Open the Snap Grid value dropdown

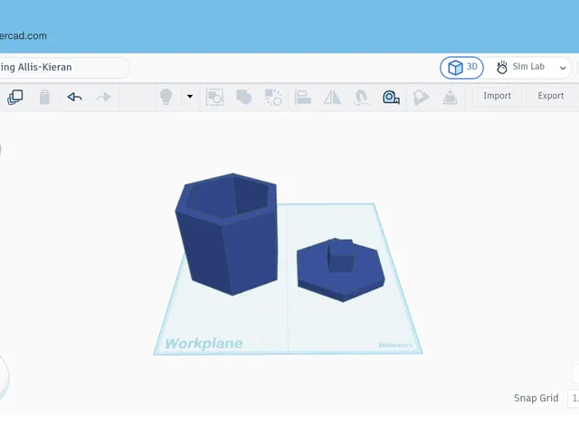click(x=574, y=399)
